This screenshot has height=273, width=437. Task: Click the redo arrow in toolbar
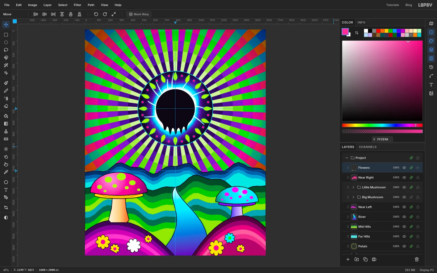click(105, 14)
